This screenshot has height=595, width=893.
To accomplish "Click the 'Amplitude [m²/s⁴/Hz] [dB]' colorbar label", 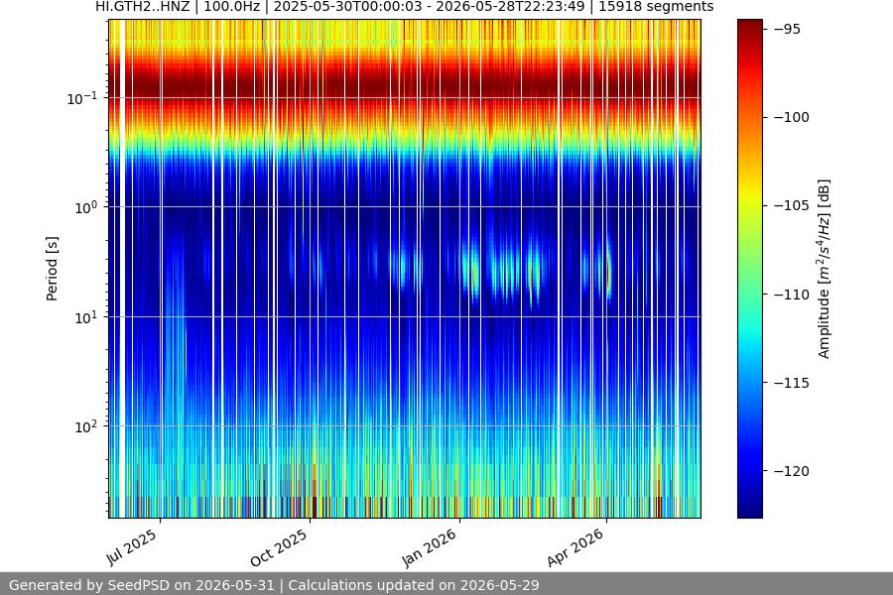I will [825, 269].
